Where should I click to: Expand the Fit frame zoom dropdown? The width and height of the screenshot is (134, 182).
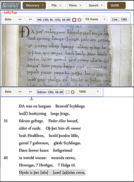click(x=95, y=19)
